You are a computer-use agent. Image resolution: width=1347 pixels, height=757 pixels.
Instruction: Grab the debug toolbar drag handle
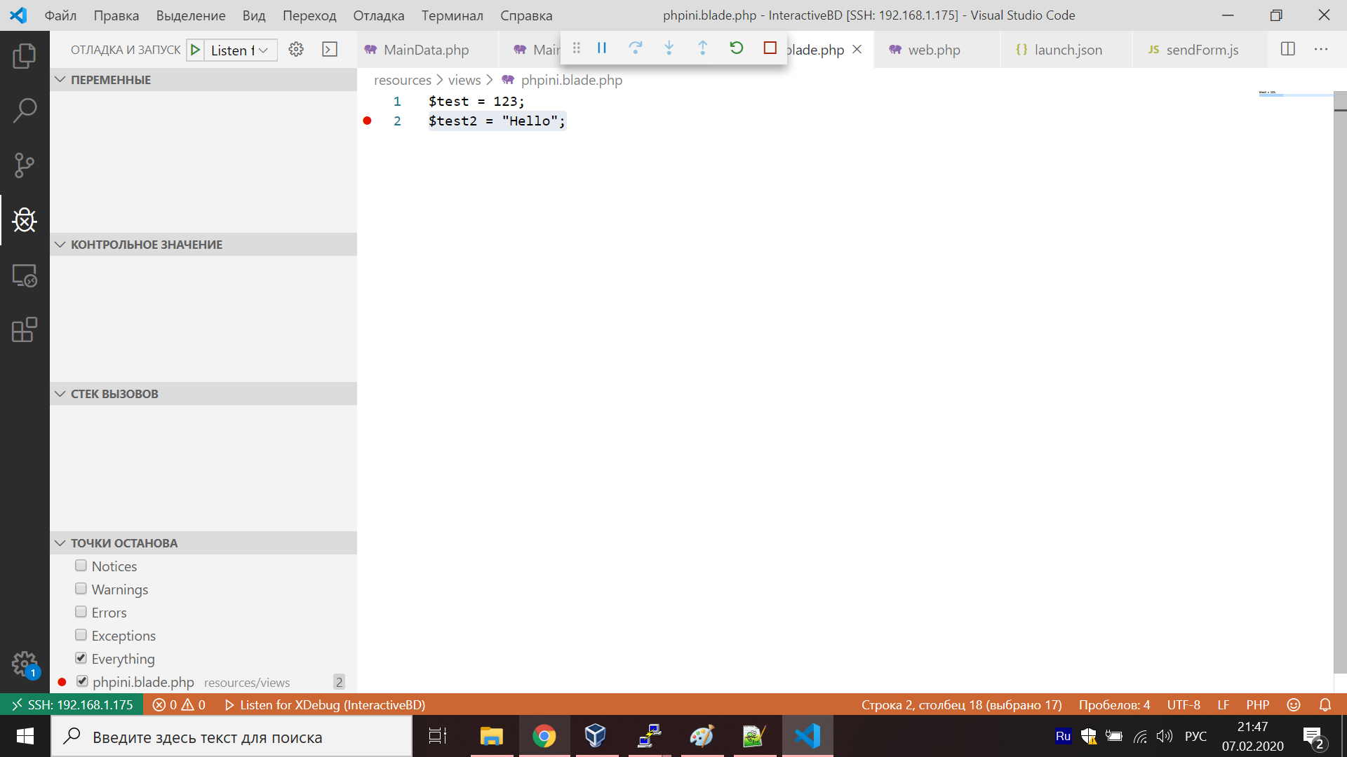[576, 48]
